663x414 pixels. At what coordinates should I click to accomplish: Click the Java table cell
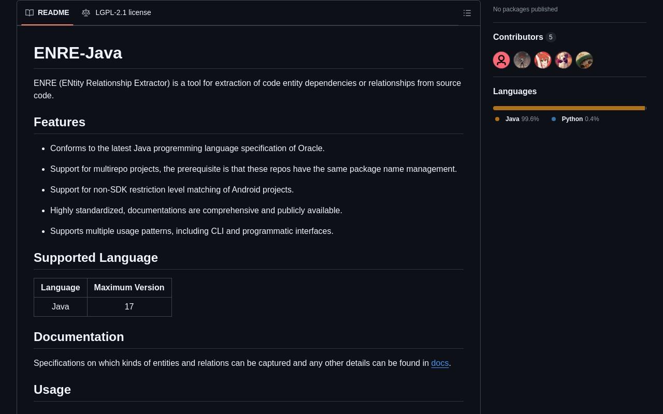[x=61, y=307]
